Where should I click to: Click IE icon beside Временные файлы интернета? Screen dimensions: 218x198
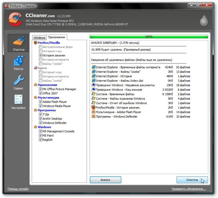(x=93, y=67)
